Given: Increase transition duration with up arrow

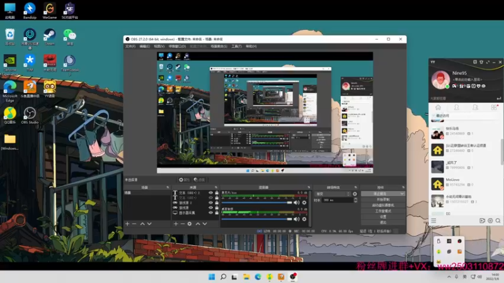Looking at the screenshot, I should tap(355, 199).
